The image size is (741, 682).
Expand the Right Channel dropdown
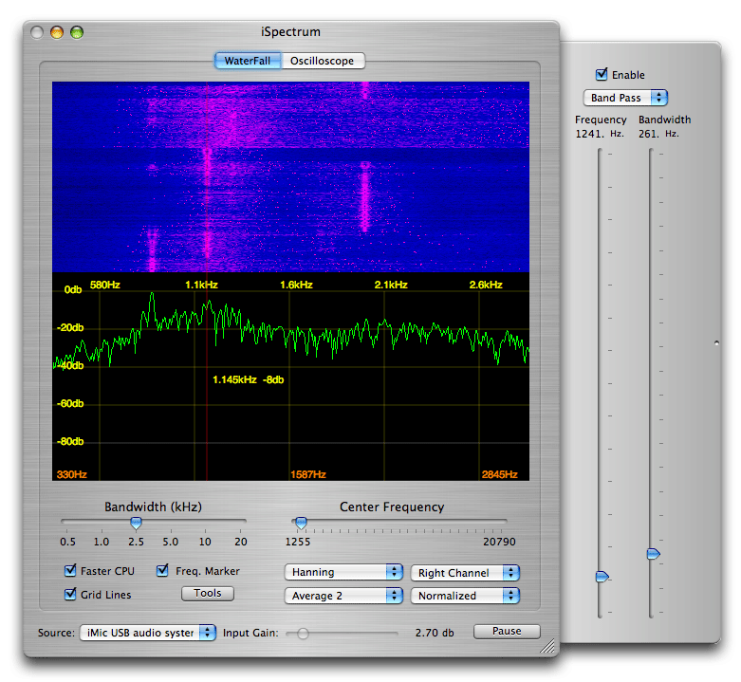click(x=465, y=573)
